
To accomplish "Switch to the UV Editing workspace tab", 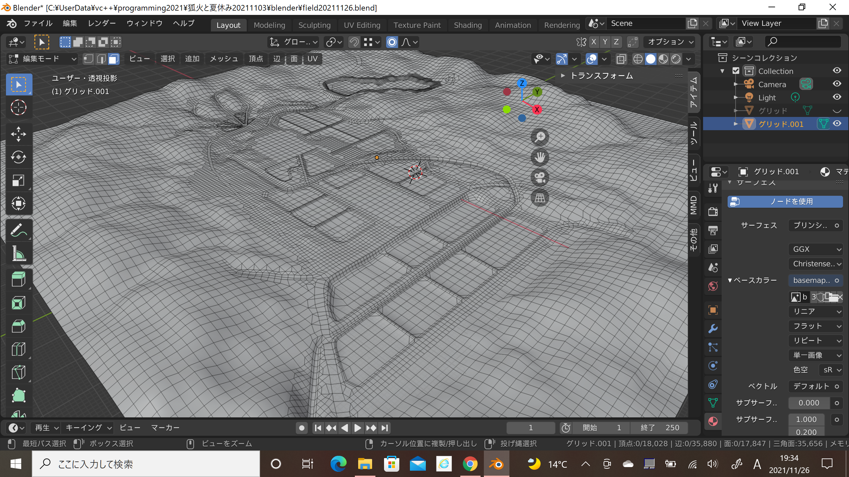I will [x=362, y=25].
